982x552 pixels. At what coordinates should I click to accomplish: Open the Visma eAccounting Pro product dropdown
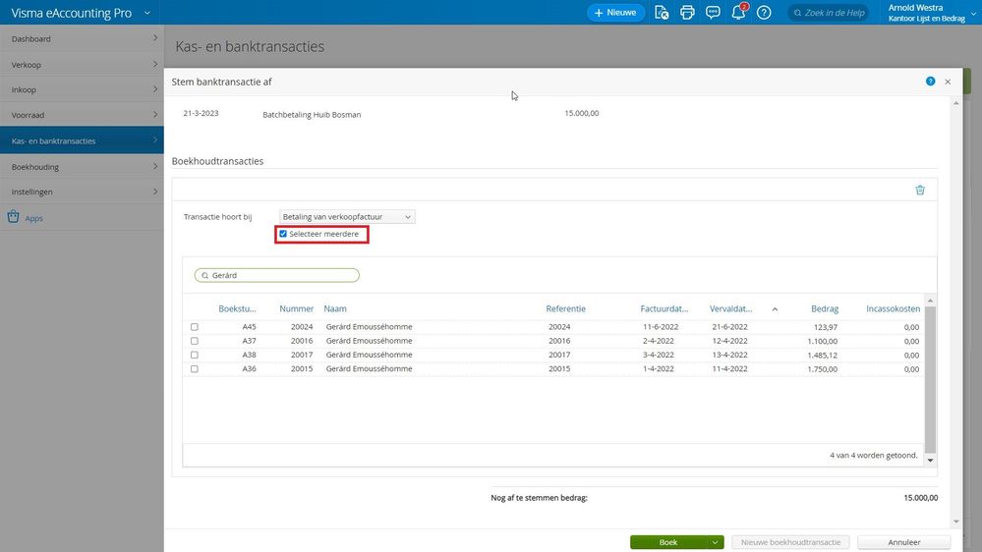146,13
